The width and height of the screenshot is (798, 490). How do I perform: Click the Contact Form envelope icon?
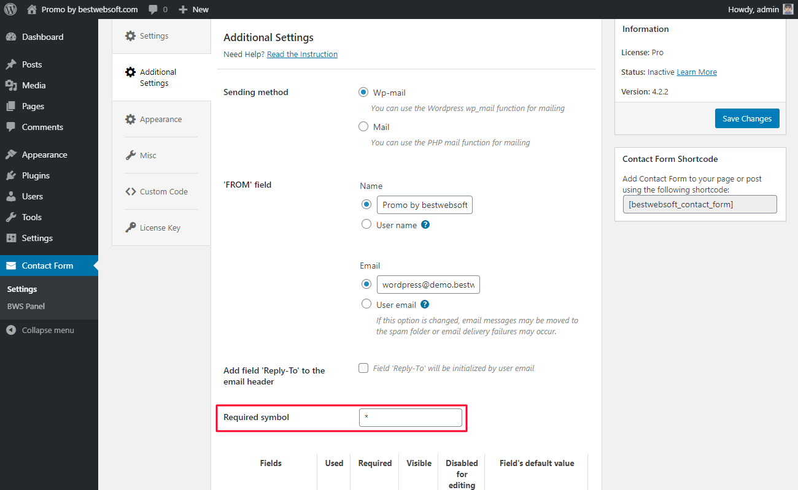click(11, 266)
